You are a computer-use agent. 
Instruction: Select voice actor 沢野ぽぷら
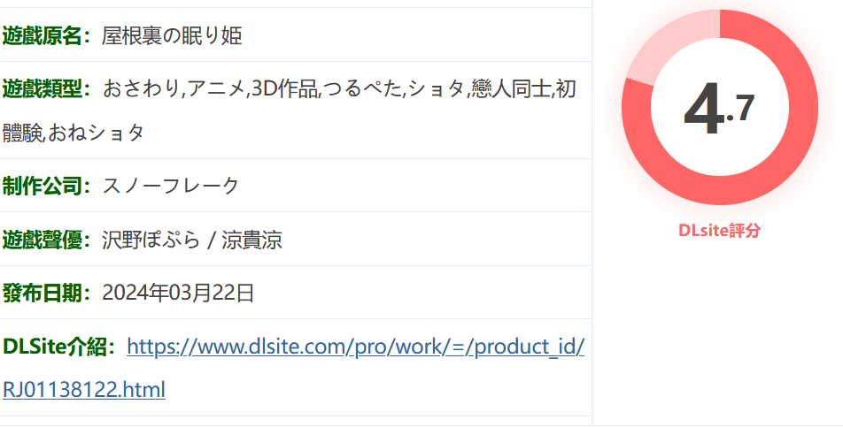pyautogui.click(x=151, y=240)
